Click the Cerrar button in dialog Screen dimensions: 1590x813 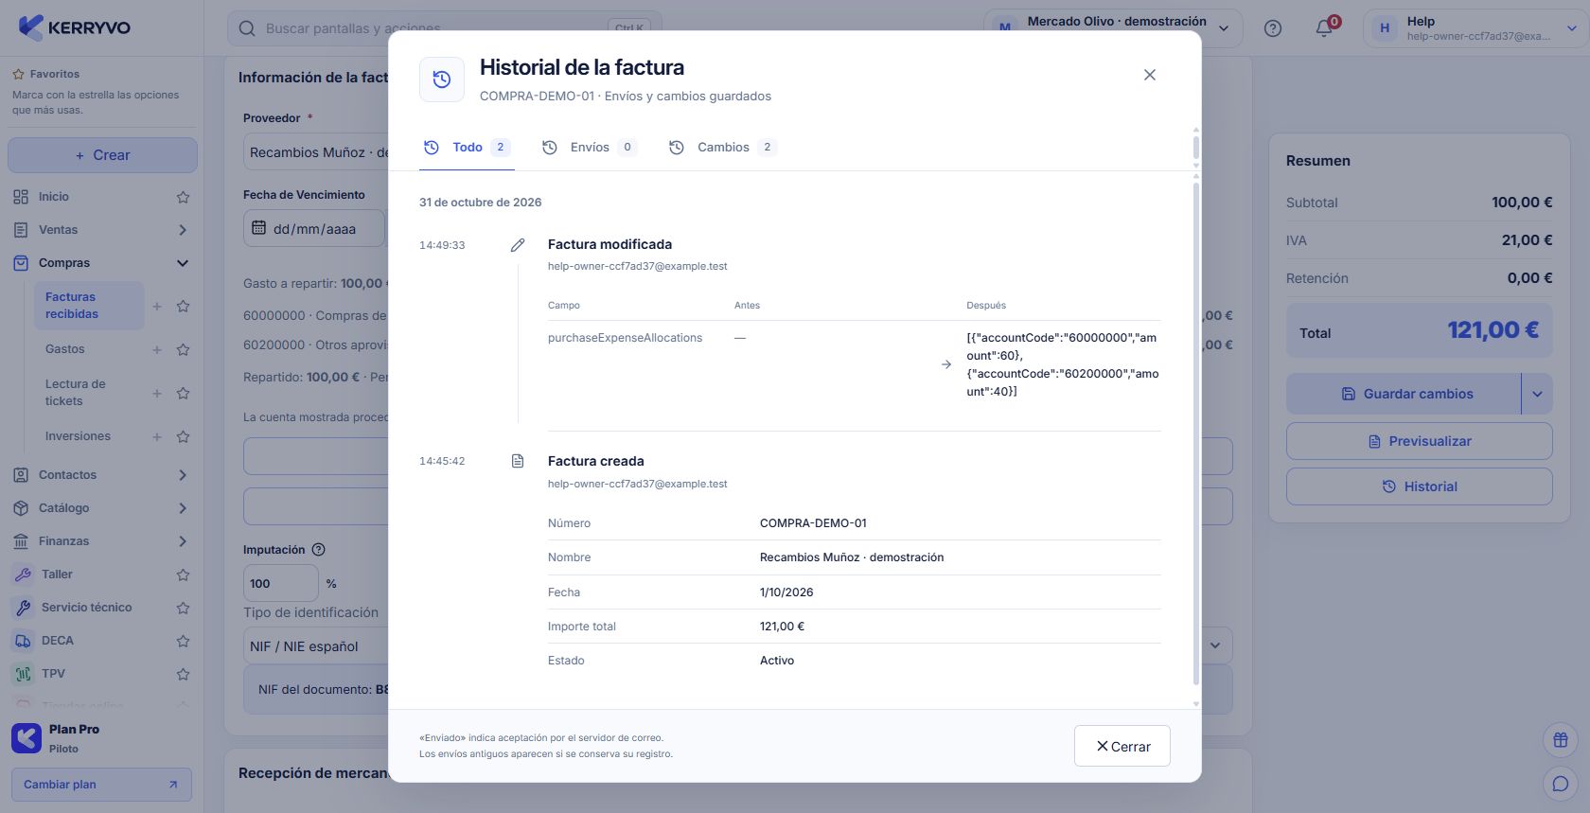click(1122, 746)
